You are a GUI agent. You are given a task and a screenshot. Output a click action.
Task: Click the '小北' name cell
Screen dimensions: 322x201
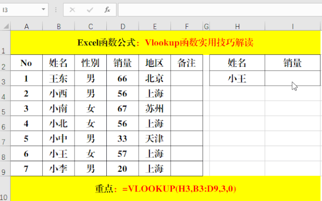[58, 123]
